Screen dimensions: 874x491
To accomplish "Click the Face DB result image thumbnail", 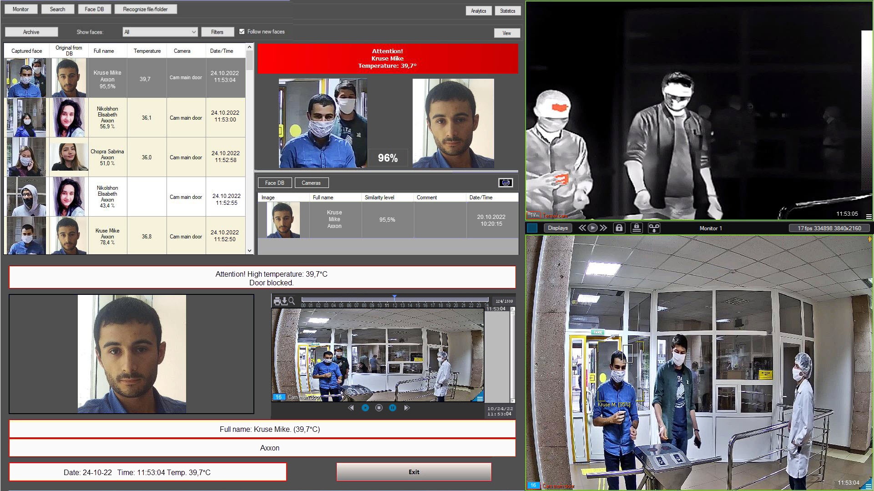I will [283, 220].
